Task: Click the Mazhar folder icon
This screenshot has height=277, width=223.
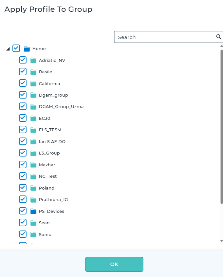Action: (x=33, y=165)
